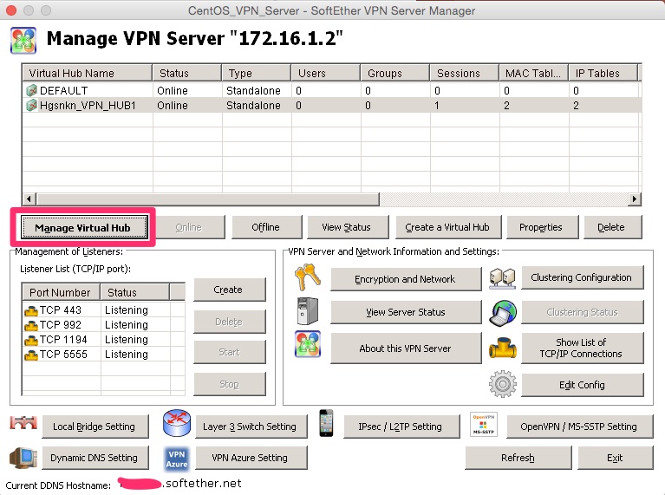Click the TCP 5555 listener icon
Viewport: 665px width, 495px height.
31,355
